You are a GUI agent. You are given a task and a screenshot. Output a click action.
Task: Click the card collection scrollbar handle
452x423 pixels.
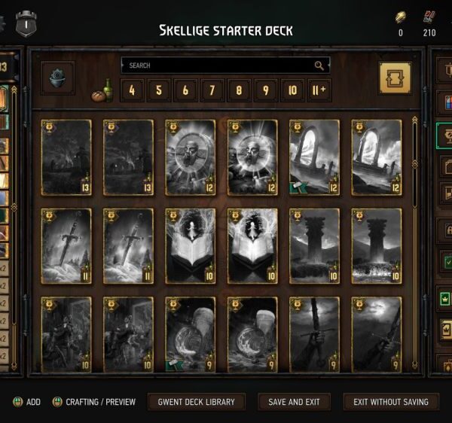[414, 164]
